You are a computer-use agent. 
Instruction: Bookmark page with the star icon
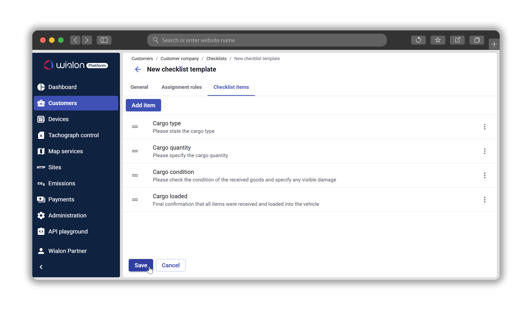click(438, 40)
